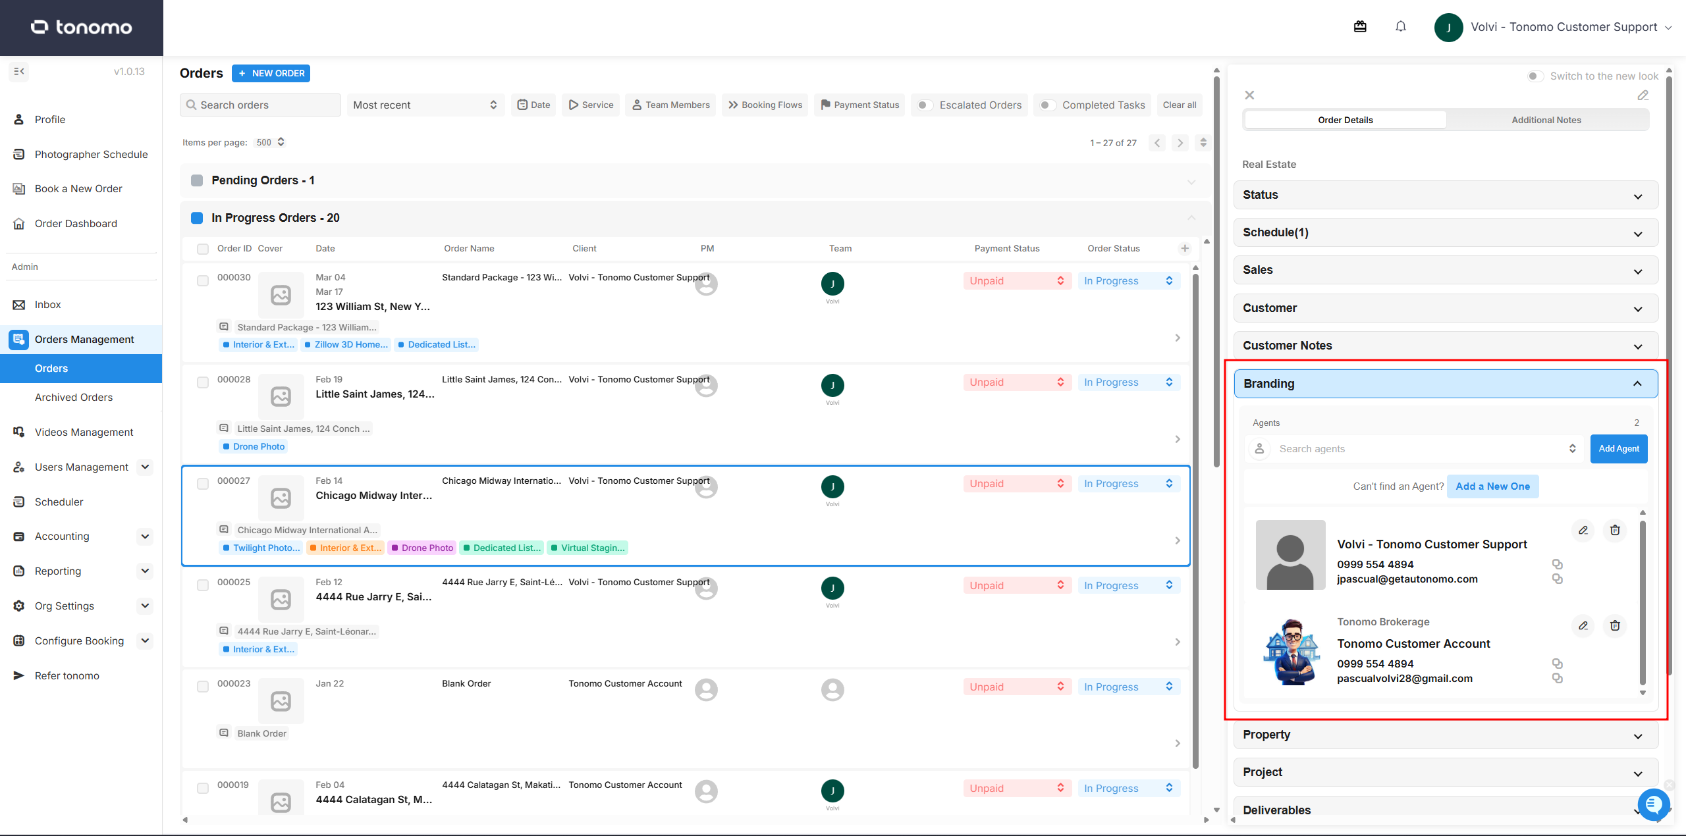Toggle Escalated Orders filter
This screenshot has width=1686, height=836.
coord(925,105)
